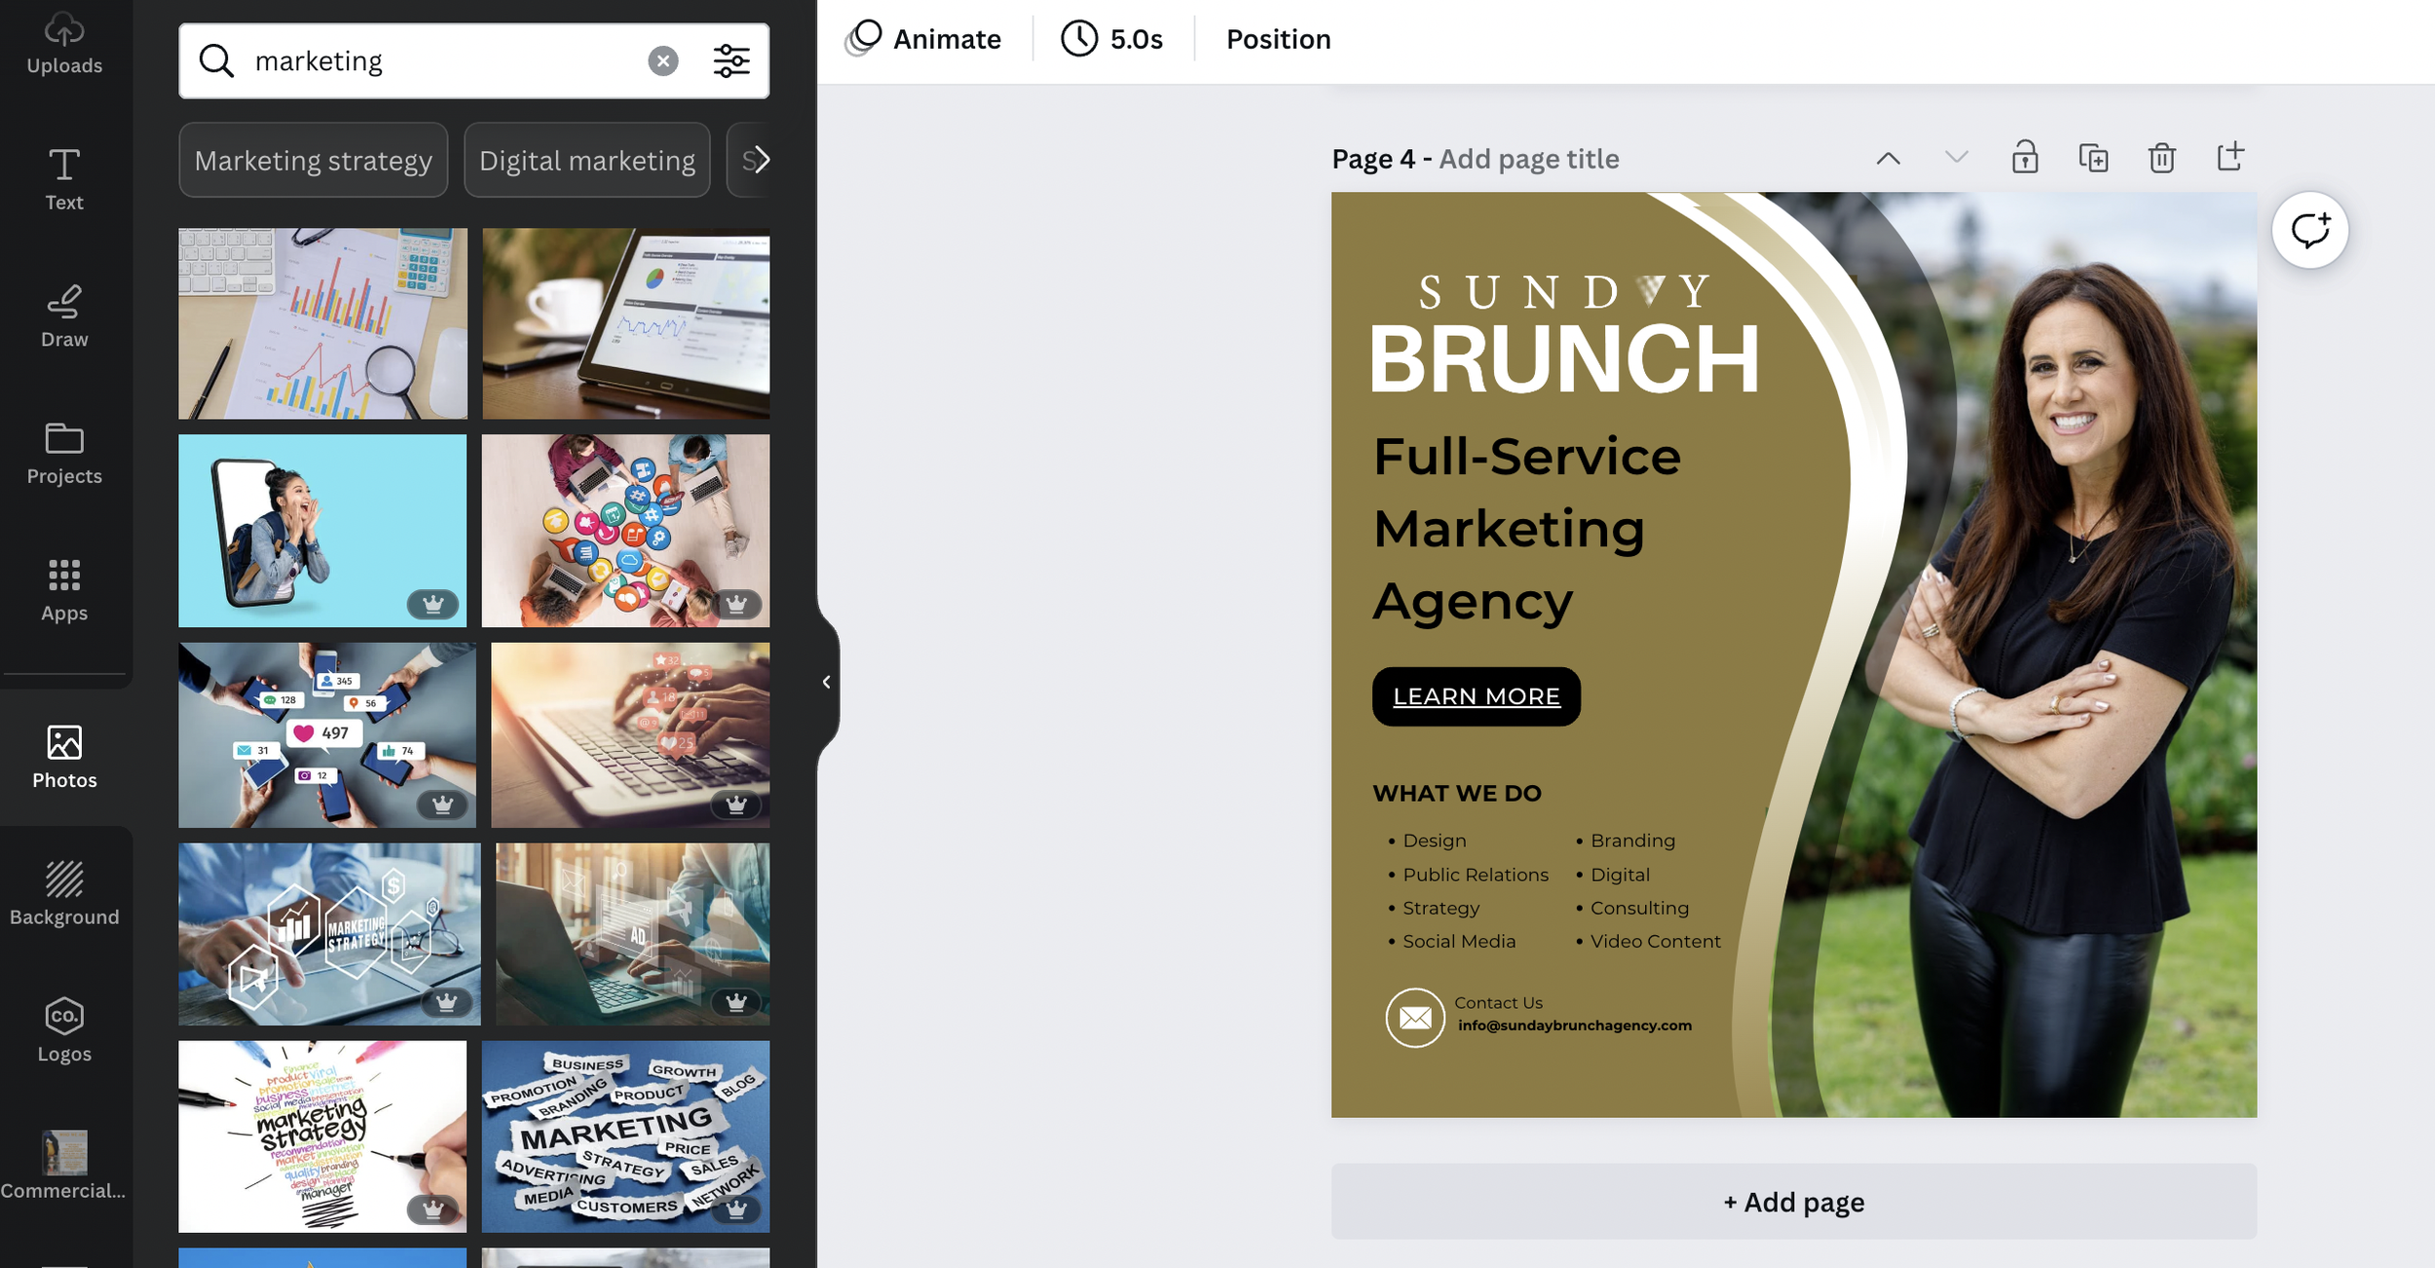Delete page 4 with trash icon
2435x1268 pixels.
pyautogui.click(x=2161, y=158)
